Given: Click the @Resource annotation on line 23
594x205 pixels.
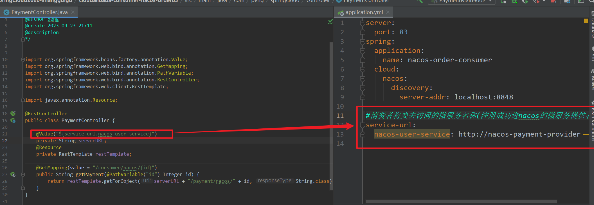Looking at the screenshot, I should (49, 147).
